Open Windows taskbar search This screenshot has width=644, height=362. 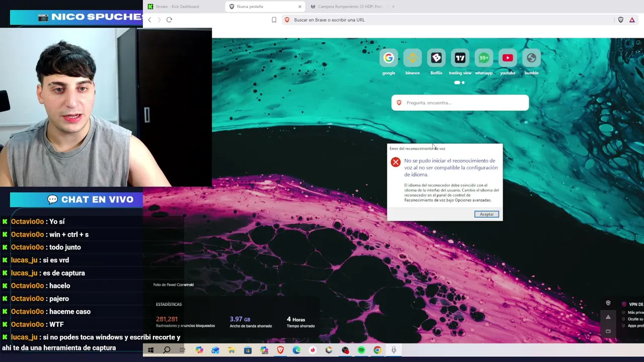pos(167,350)
